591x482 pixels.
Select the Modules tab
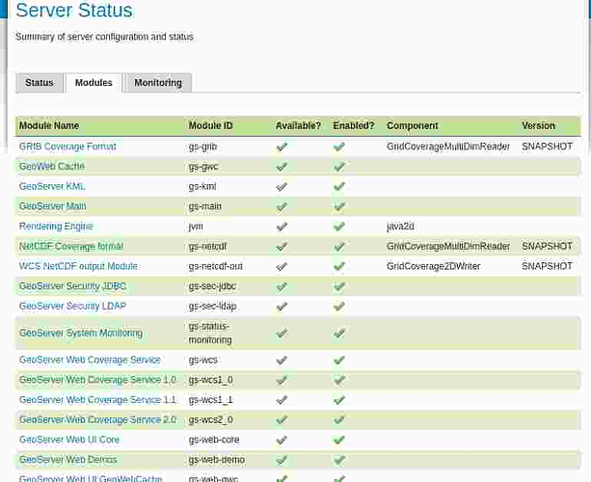94,83
